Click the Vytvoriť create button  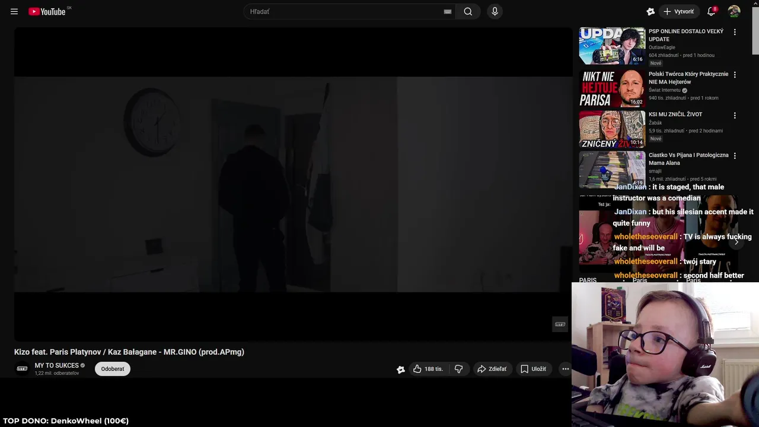pyautogui.click(x=679, y=11)
